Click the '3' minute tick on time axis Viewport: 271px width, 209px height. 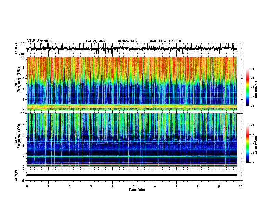click(x=91, y=186)
